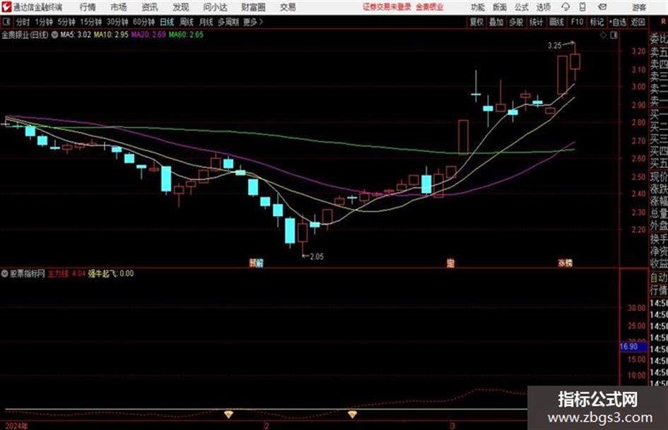Open the 功能 menu

coord(478,7)
